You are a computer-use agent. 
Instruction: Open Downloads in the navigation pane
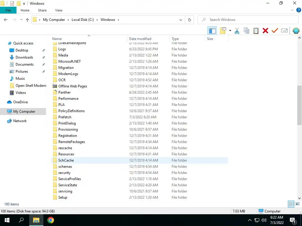[24, 57]
